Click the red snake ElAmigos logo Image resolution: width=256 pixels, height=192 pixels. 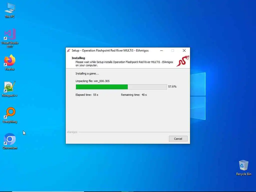183,61
